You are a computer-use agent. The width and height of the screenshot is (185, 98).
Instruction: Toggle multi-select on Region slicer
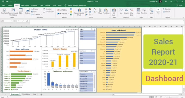click(92, 29)
